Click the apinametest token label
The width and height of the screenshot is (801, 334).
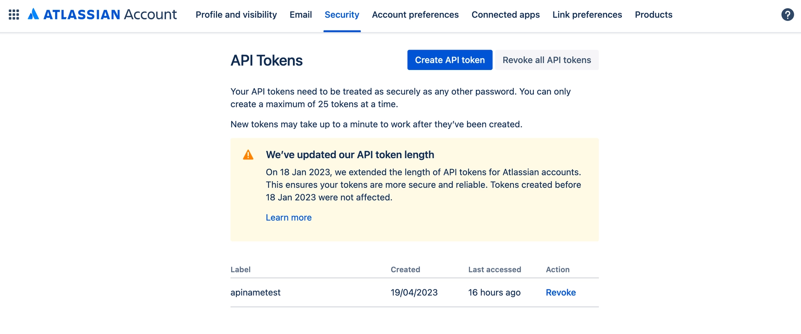[255, 293]
